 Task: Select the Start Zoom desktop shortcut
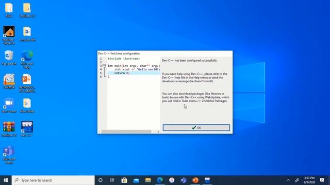coord(9,105)
